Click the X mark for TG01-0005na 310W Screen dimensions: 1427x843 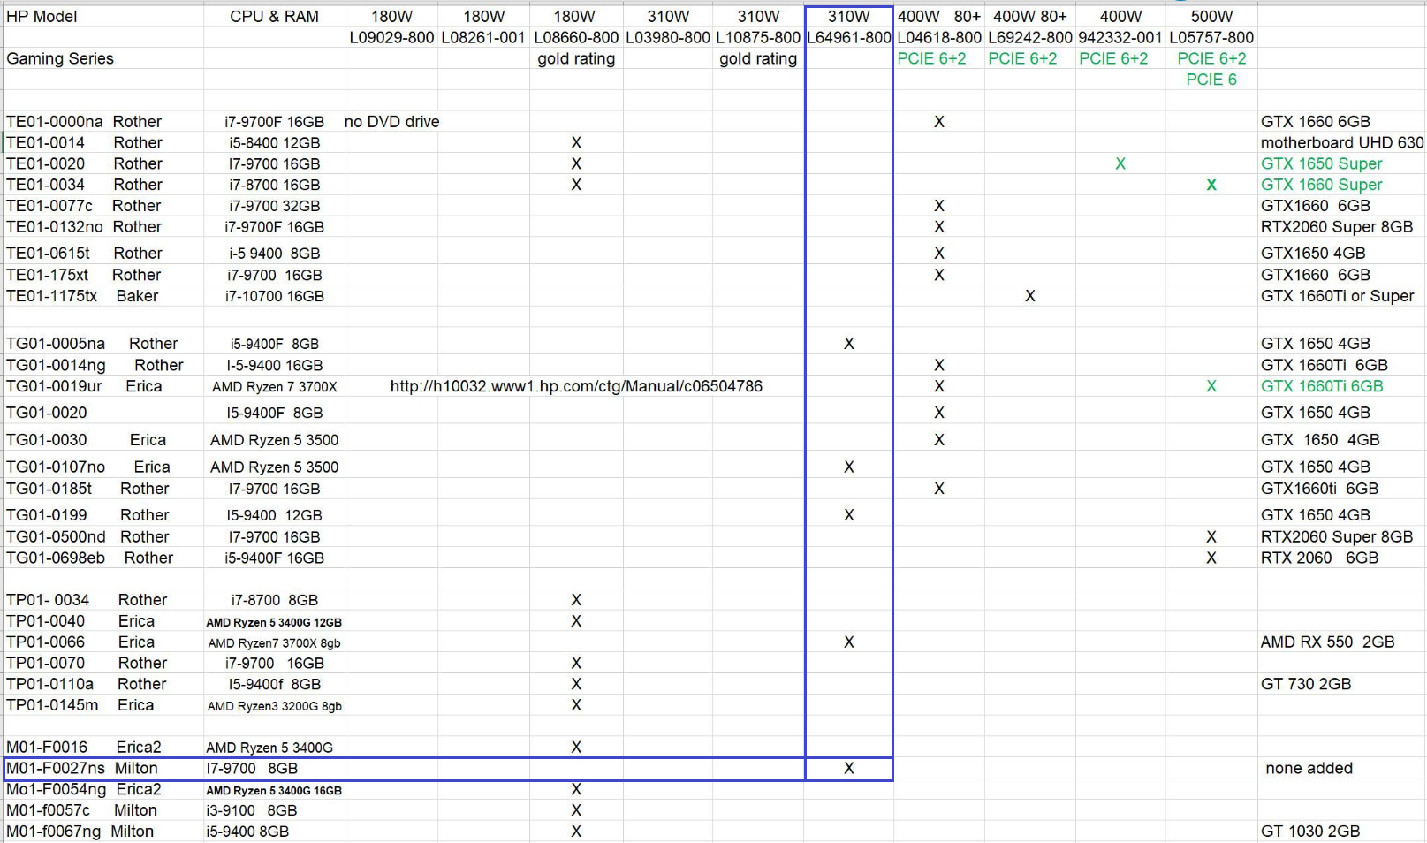847,343
